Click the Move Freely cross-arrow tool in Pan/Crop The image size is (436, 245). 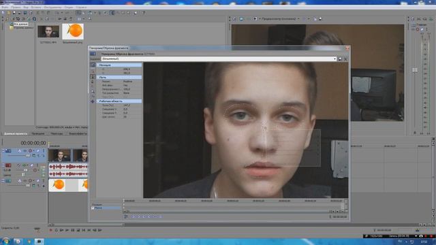click(x=93, y=101)
